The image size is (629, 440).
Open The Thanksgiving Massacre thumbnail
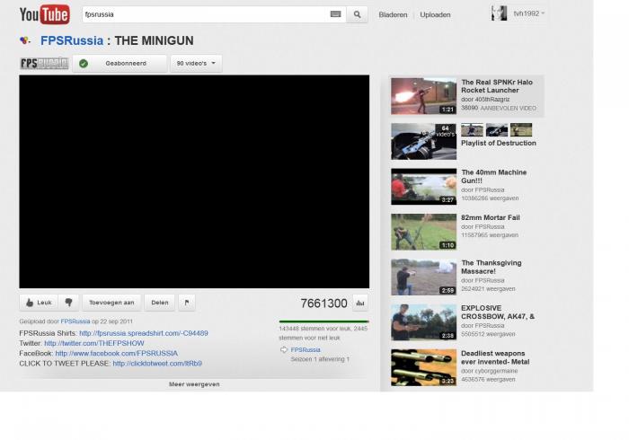pyautogui.click(x=423, y=277)
